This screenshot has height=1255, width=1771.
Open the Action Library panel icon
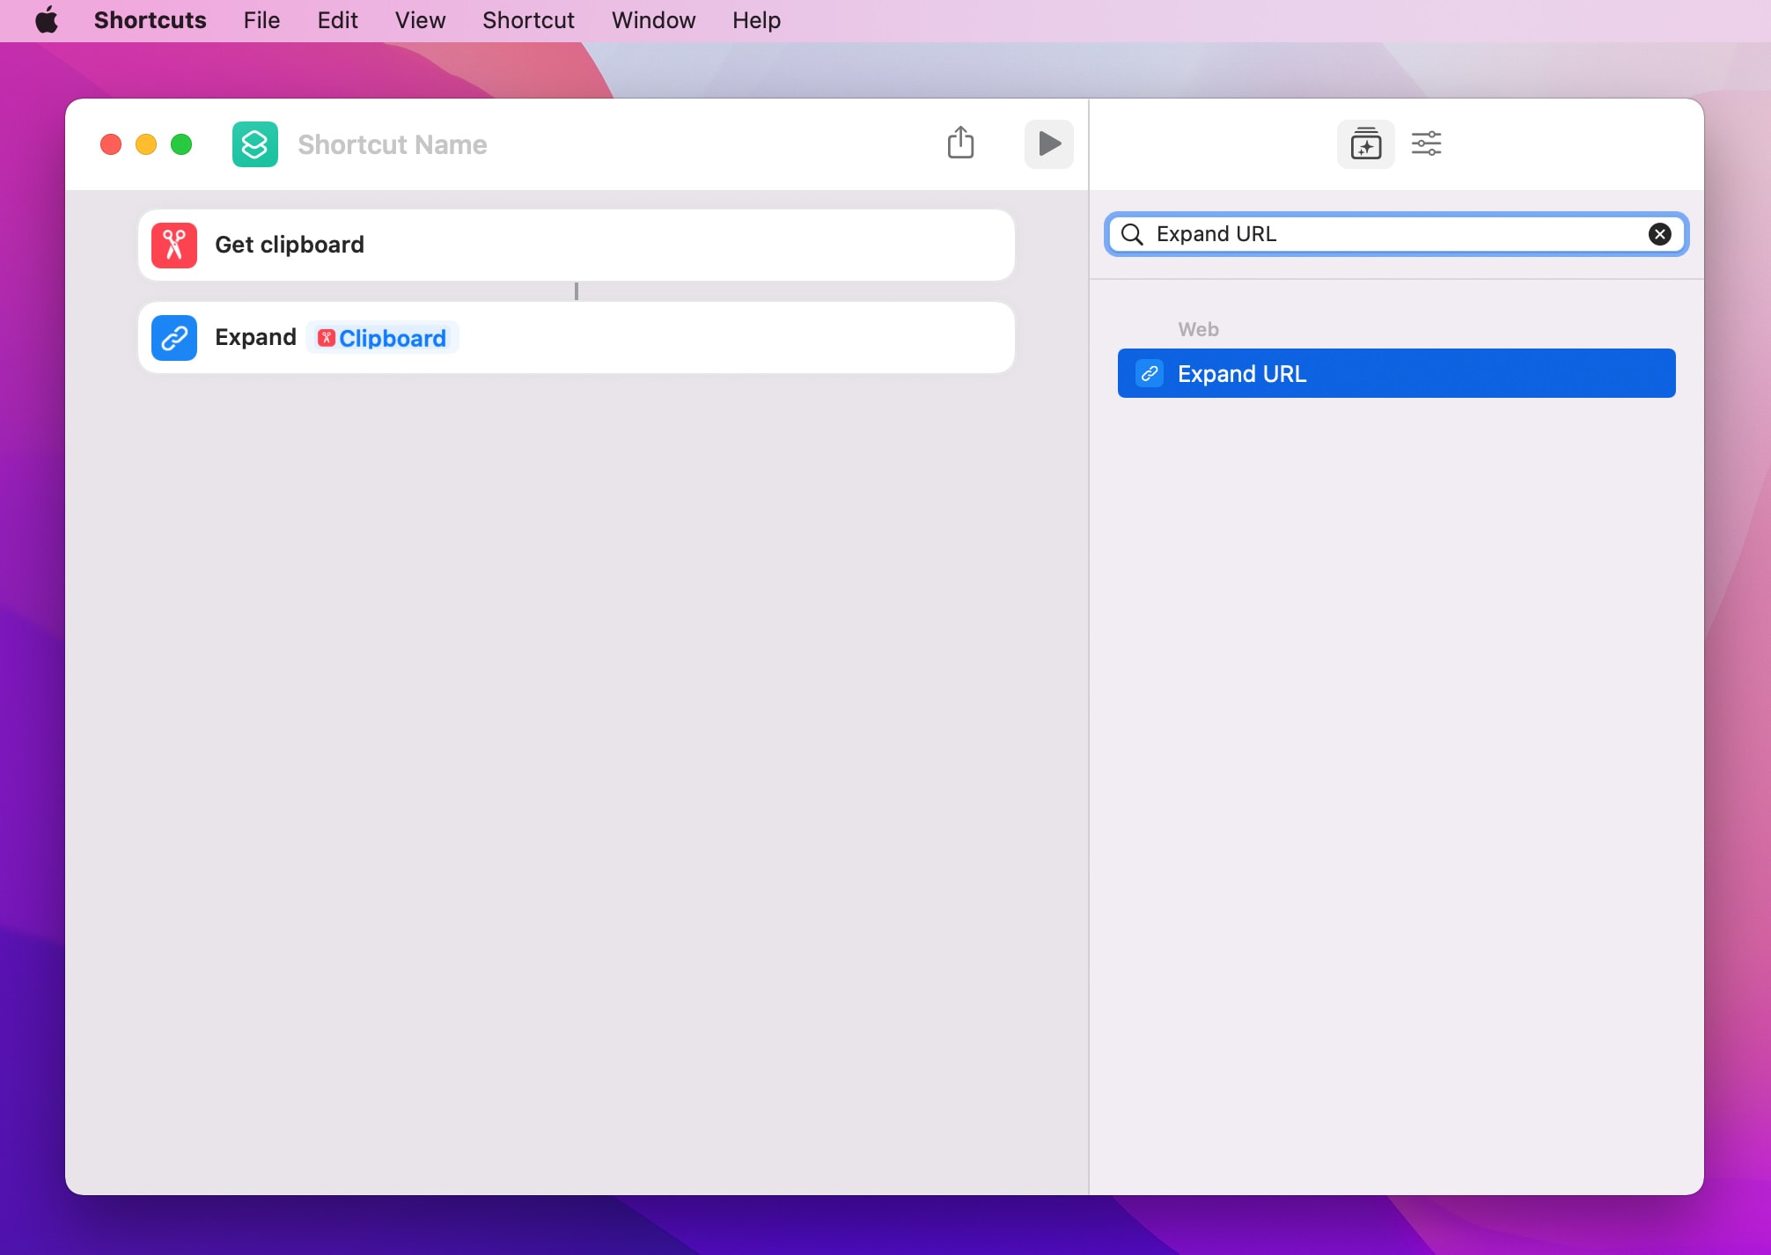(x=1365, y=143)
